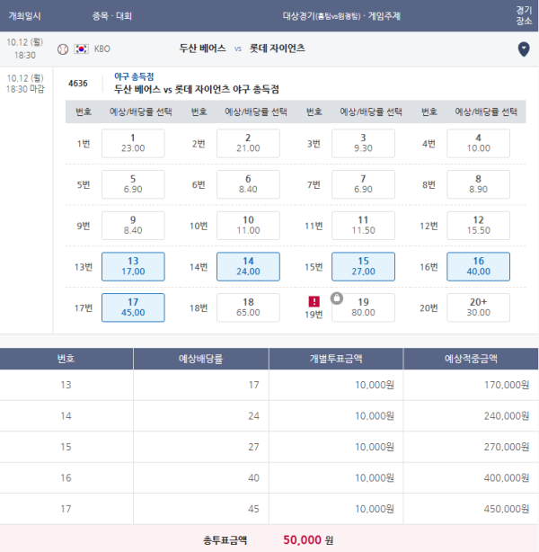
Task: Select total score 7 at odds 6.90
Action: click(x=363, y=184)
